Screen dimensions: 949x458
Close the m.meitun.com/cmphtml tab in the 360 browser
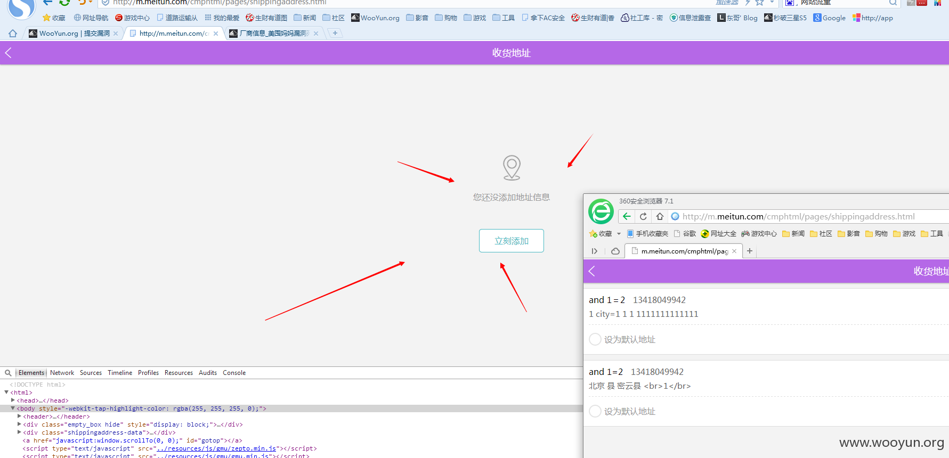[x=734, y=251]
